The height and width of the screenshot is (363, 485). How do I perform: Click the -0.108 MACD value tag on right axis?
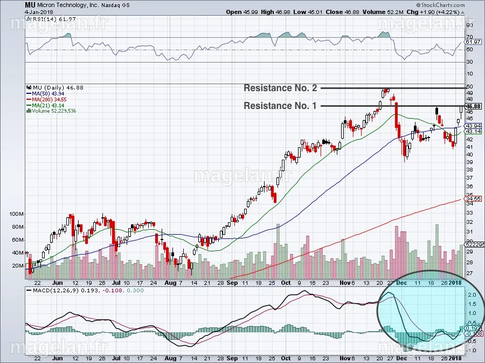pos(473,333)
